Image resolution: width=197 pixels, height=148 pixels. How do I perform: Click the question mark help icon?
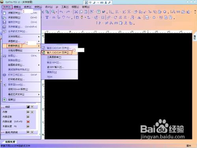tap(98, 12)
